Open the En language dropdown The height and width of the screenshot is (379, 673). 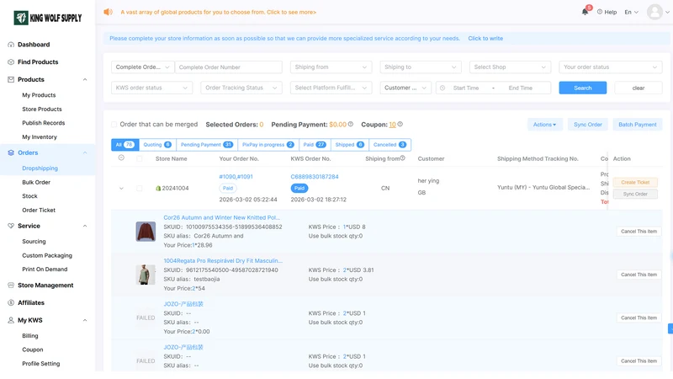(x=631, y=12)
